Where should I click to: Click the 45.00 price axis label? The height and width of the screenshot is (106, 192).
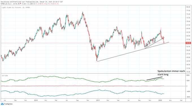click(x=188, y=57)
